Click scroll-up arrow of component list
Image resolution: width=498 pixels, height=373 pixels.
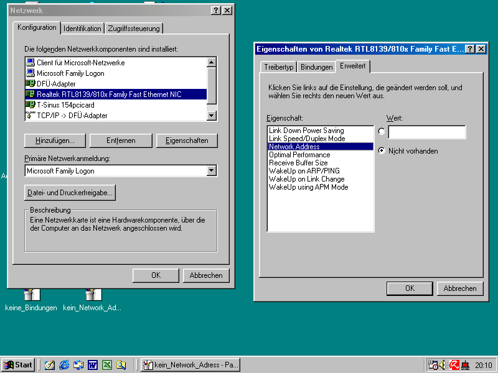tap(212, 62)
